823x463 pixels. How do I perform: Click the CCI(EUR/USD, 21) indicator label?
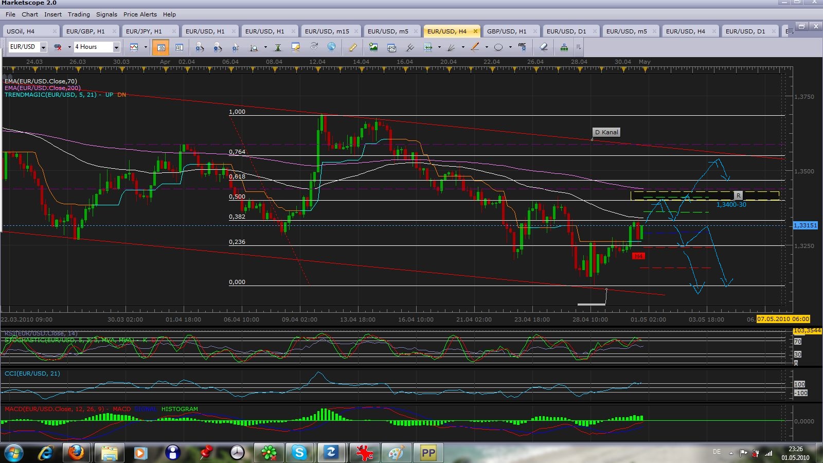tap(32, 373)
